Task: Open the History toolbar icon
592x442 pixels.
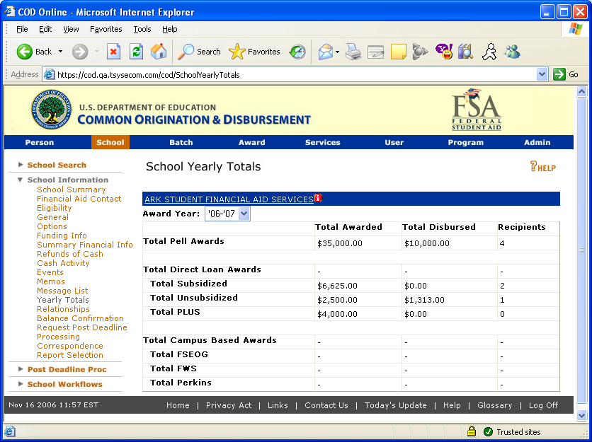Action: (297, 52)
